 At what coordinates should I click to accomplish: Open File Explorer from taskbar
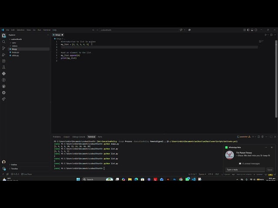click(130, 179)
